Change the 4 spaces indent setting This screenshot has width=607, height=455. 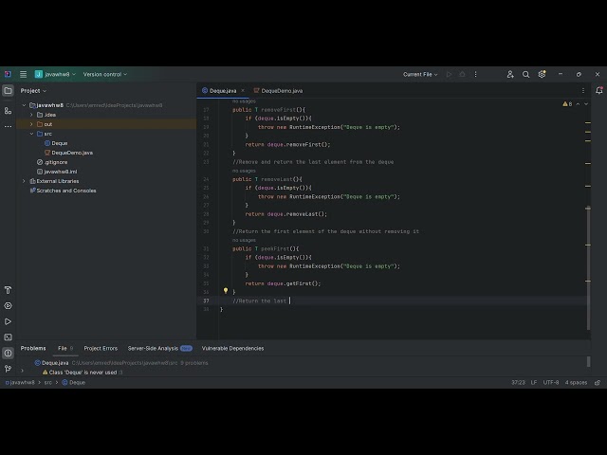pyautogui.click(x=576, y=383)
